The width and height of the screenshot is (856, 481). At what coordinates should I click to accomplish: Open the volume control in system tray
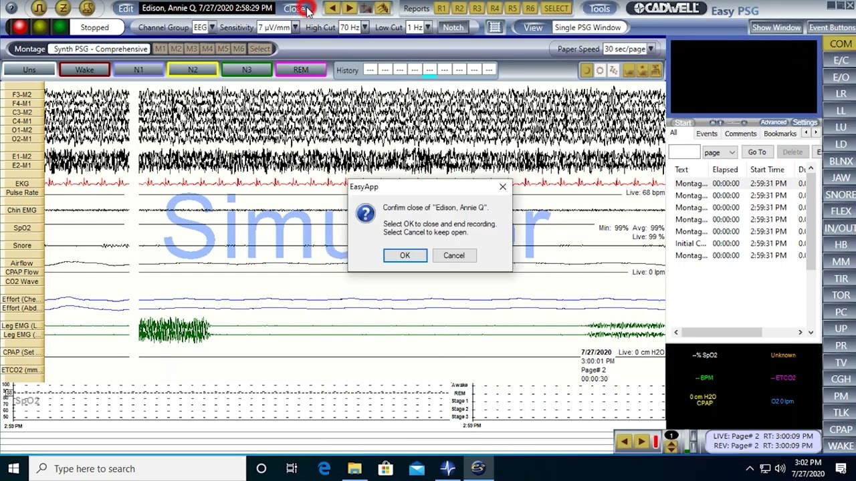(x=780, y=468)
